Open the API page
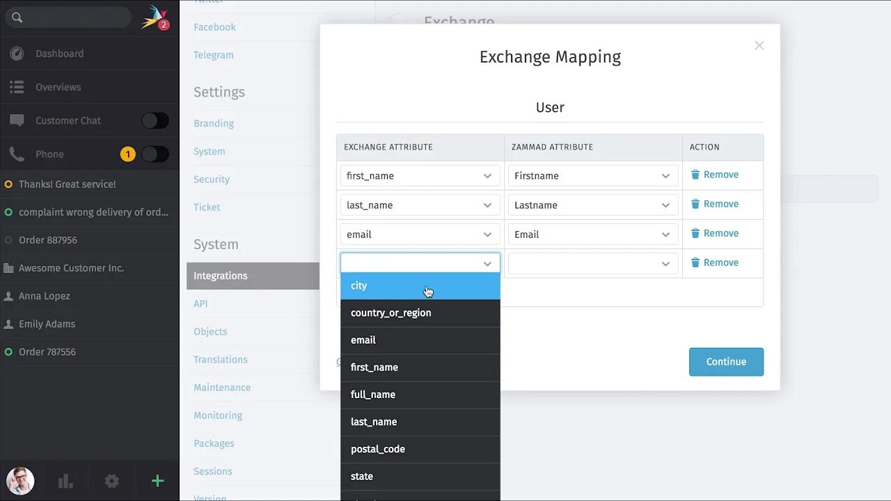The height and width of the screenshot is (501, 891). (x=200, y=303)
